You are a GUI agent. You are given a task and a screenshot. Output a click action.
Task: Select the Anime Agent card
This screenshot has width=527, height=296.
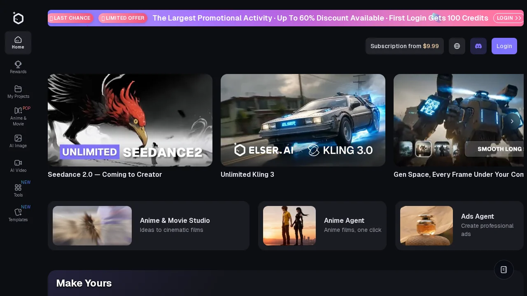click(322, 225)
